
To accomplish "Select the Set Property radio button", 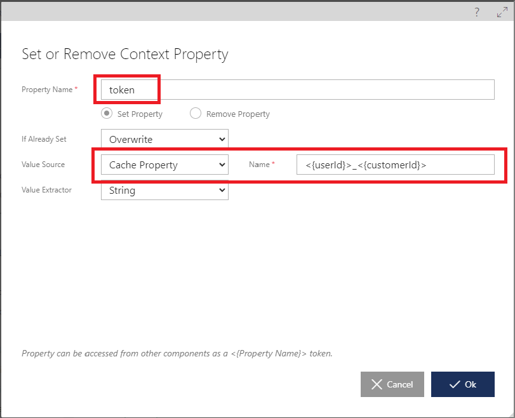I will [x=107, y=113].
